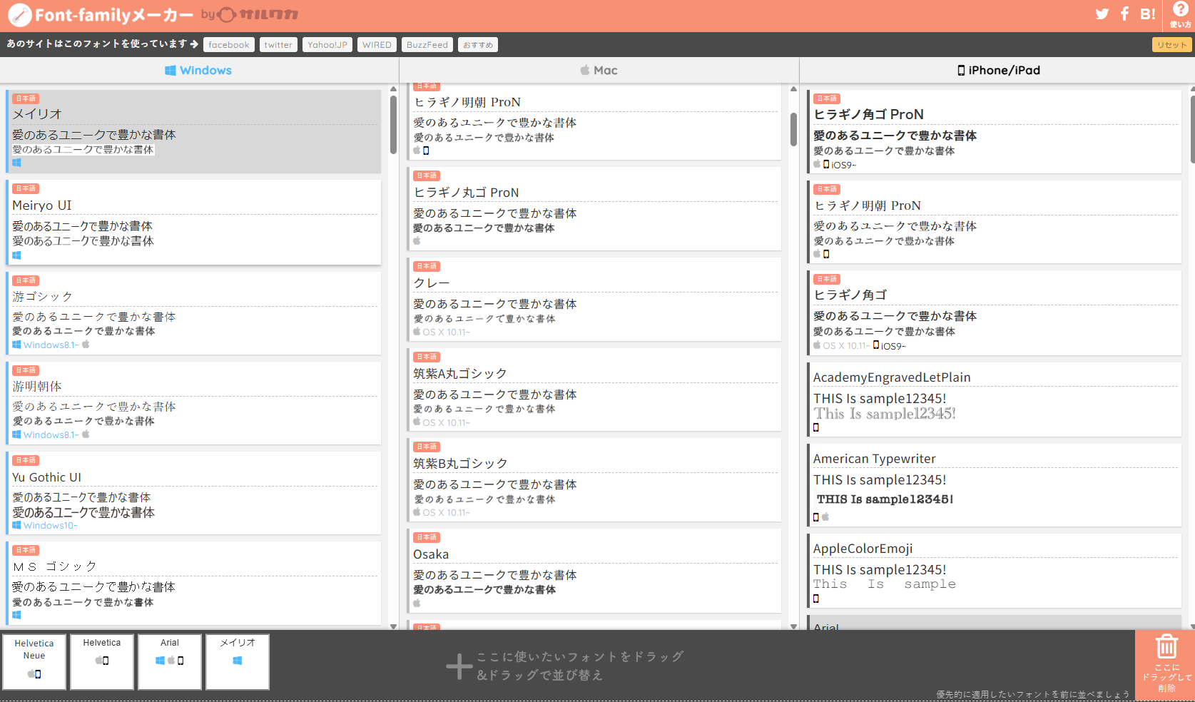Click the Twitter share icon

[x=1102, y=14]
